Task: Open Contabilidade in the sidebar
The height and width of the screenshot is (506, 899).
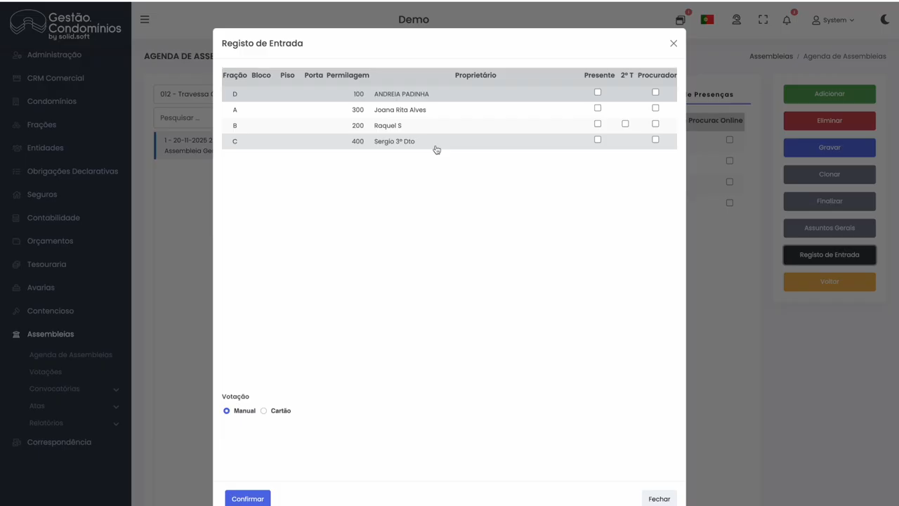Action: click(53, 218)
